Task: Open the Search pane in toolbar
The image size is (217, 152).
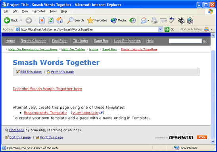Action: click(75, 20)
